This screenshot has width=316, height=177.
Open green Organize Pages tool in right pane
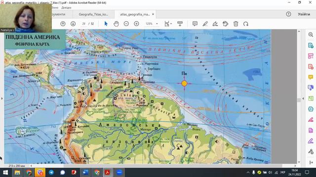[311, 98]
